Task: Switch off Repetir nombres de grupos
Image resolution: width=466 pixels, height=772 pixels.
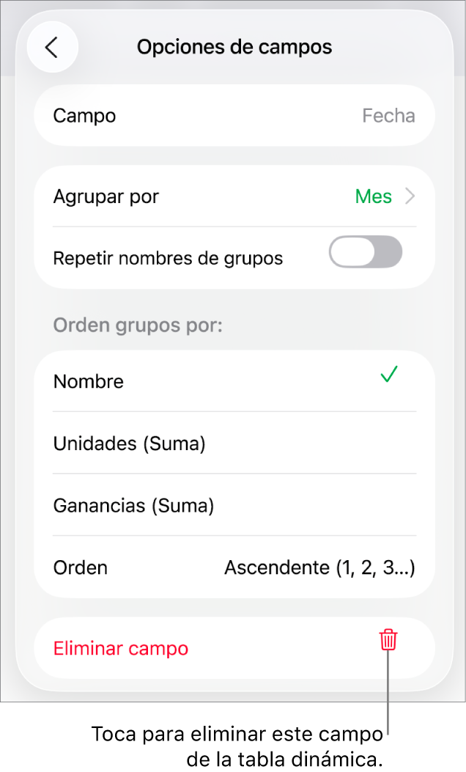Action: coord(365,251)
